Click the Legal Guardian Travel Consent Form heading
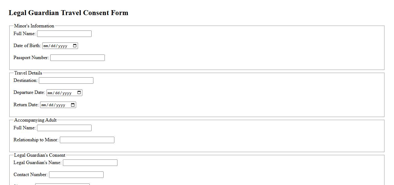 (68, 13)
